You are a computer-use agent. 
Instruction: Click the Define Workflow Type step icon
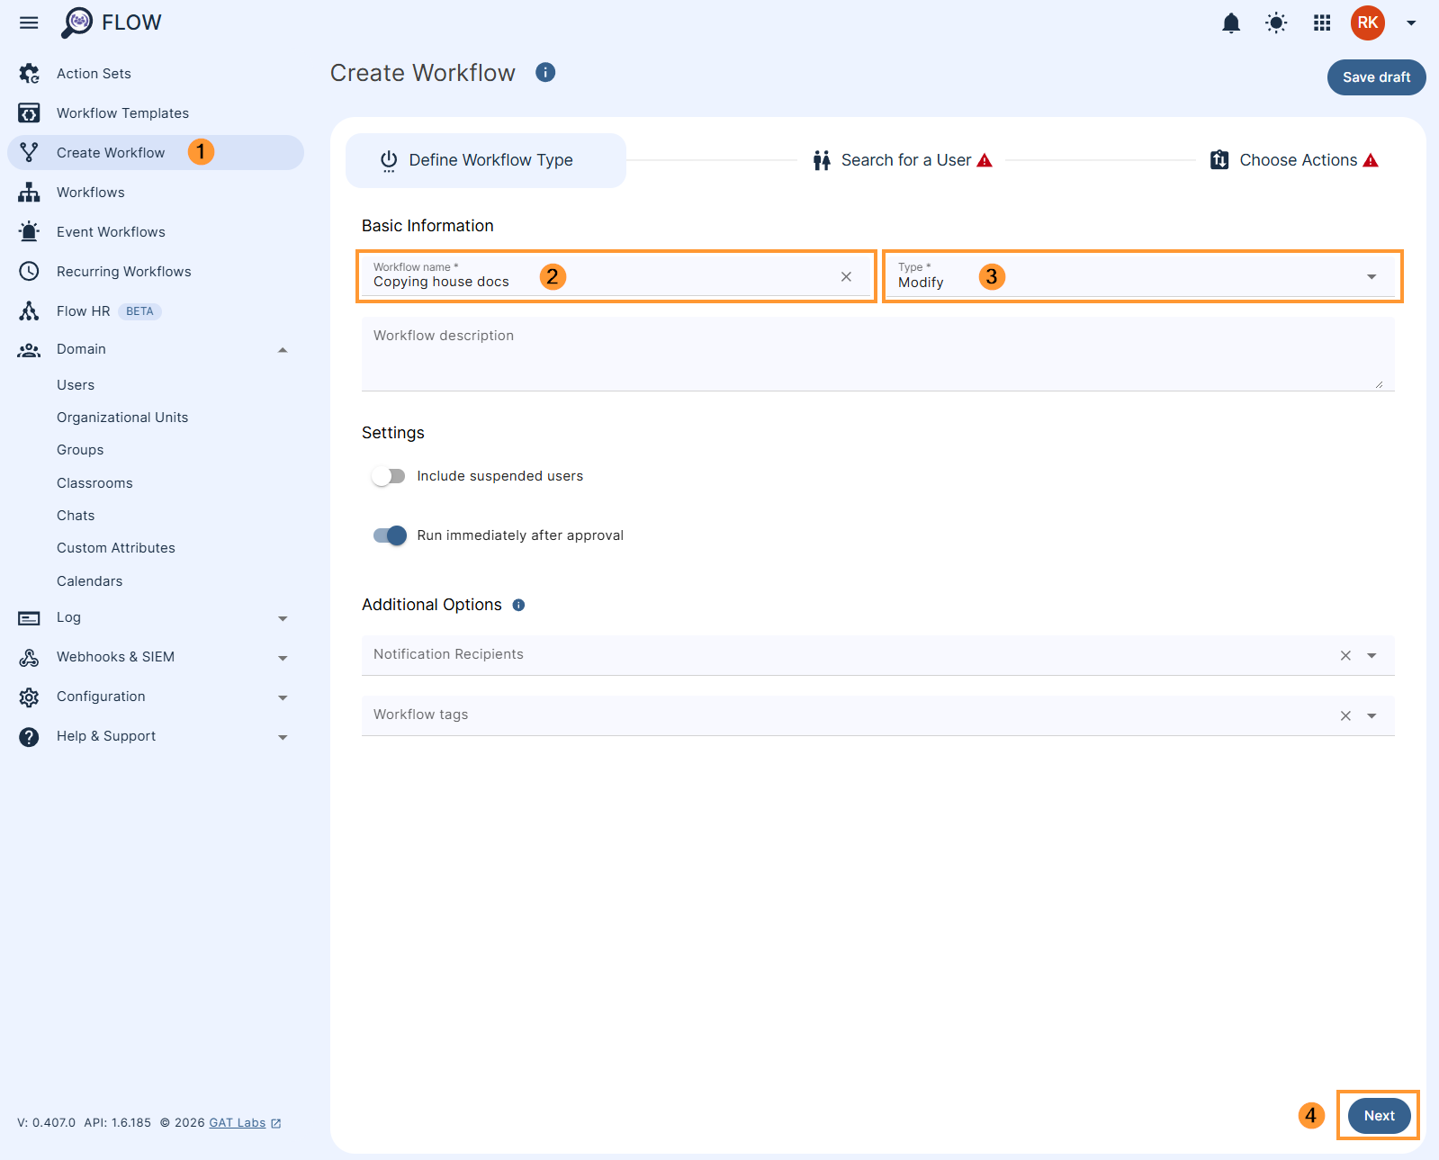pos(389,161)
